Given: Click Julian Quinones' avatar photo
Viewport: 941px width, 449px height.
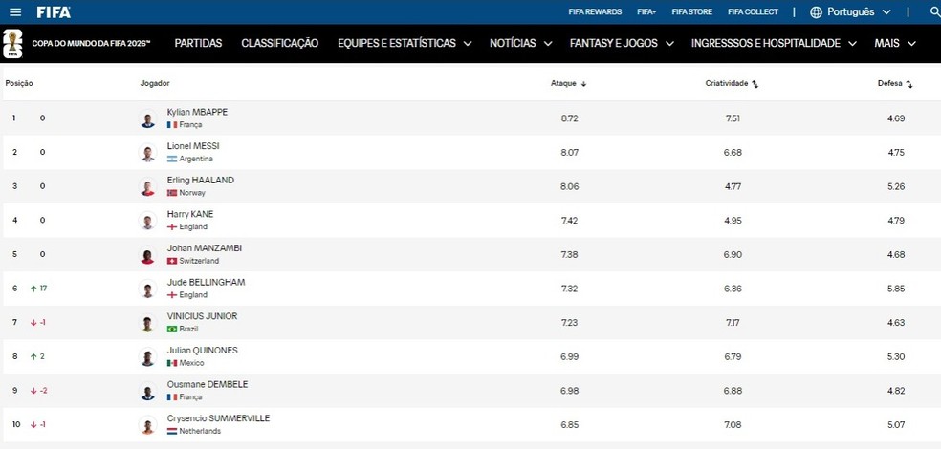Looking at the screenshot, I should 147,357.
